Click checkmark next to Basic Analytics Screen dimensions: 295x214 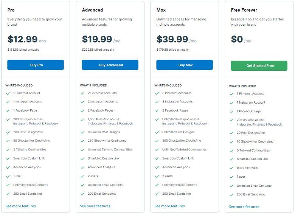point(231,168)
